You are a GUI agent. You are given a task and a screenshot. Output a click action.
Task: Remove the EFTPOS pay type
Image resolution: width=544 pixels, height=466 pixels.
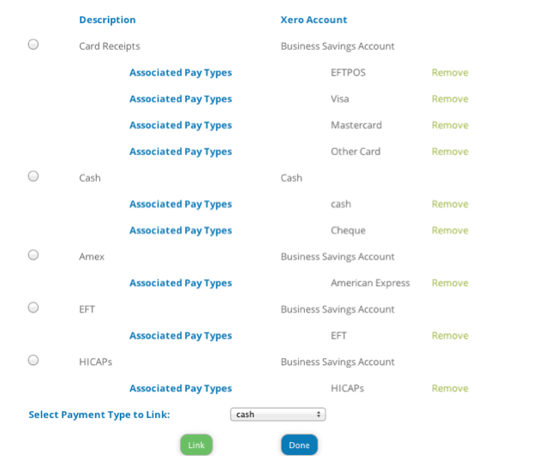tap(450, 73)
